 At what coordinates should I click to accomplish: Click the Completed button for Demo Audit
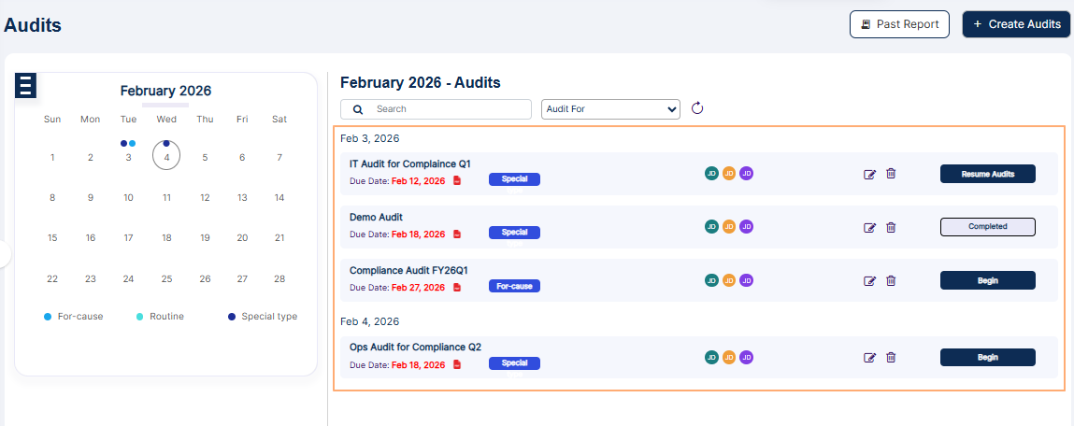987,227
